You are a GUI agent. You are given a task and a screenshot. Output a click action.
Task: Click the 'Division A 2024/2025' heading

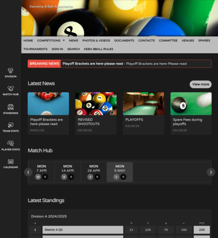[x=49, y=216]
